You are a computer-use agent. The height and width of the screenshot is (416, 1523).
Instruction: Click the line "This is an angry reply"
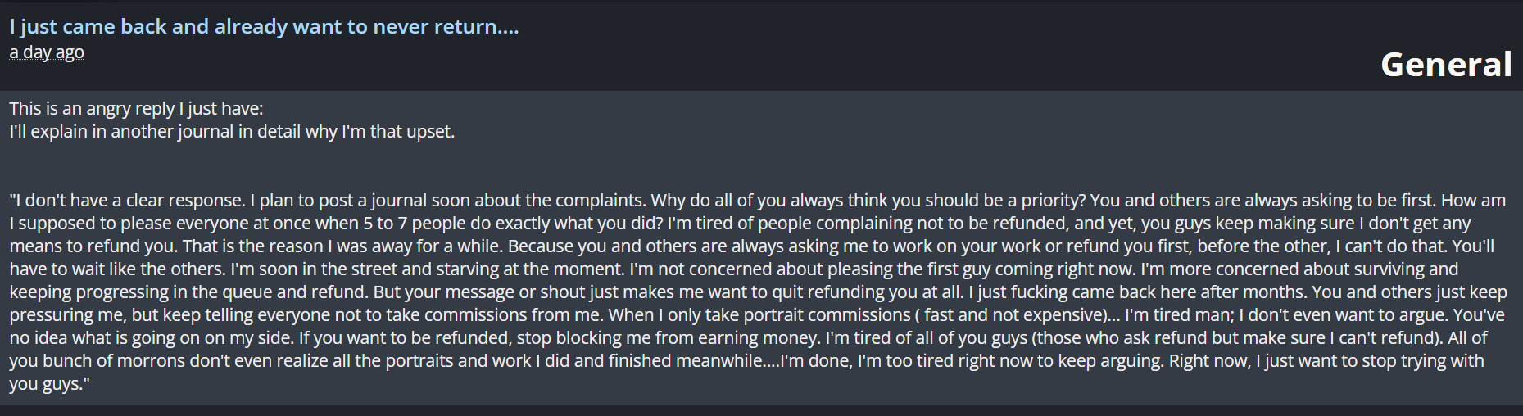(x=136, y=109)
